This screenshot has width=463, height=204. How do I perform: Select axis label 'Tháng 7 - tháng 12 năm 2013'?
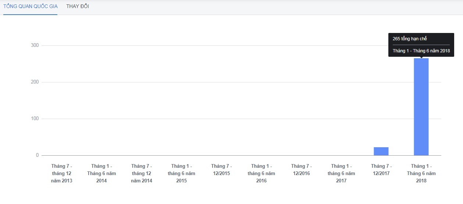pos(62,174)
